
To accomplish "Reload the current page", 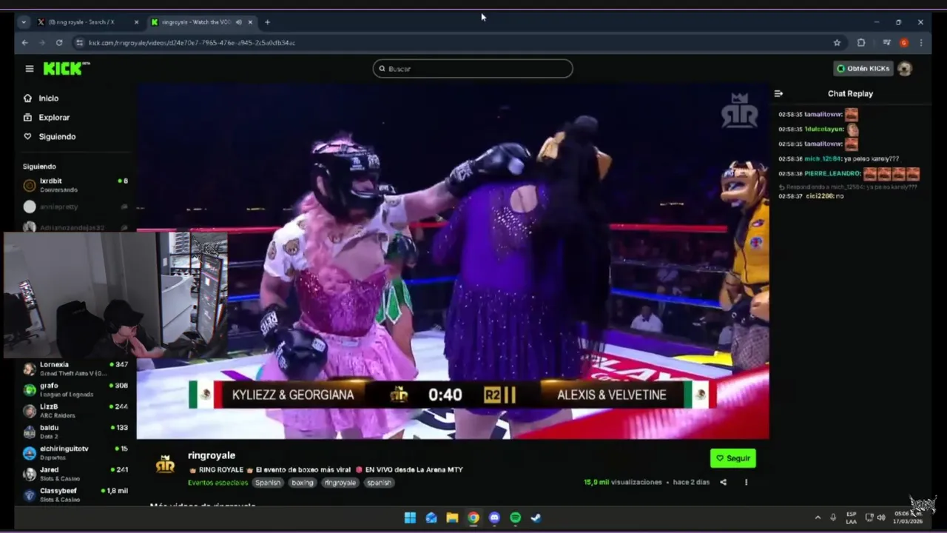I will click(59, 43).
